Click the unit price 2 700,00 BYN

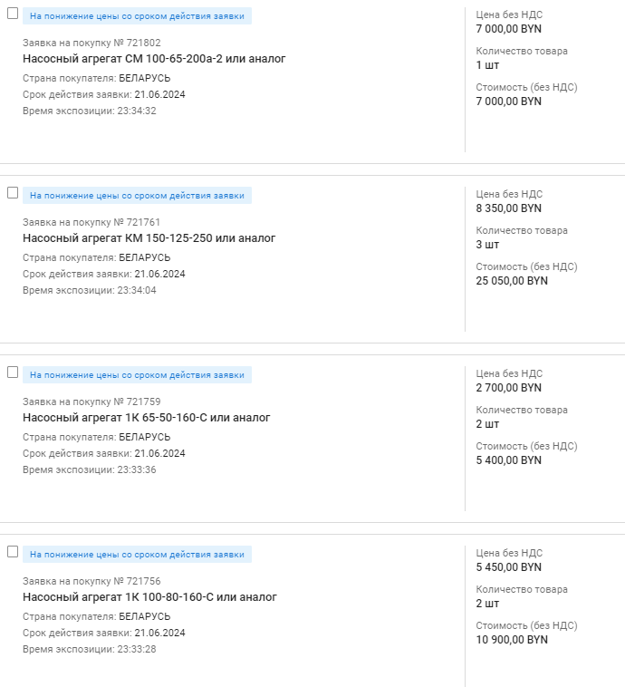(x=508, y=388)
